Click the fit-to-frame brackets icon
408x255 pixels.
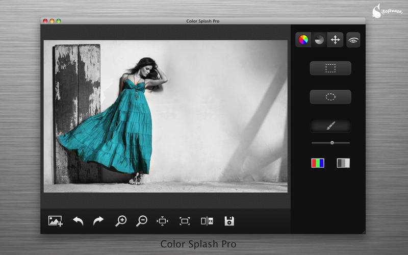tap(185, 221)
